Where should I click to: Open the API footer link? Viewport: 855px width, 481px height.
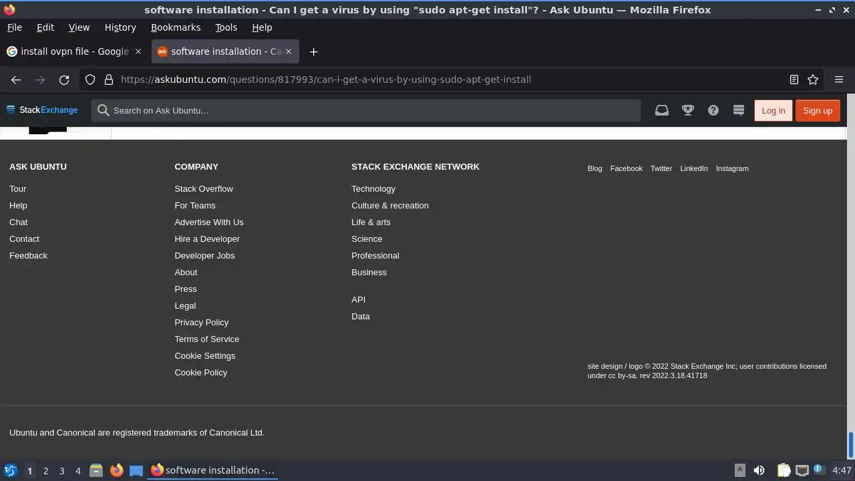[359, 300]
